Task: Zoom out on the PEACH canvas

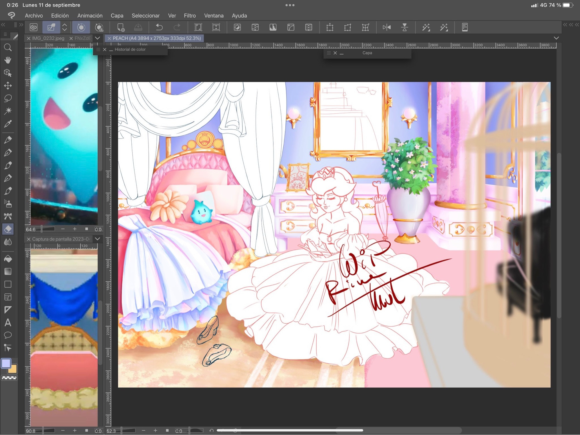Action: [144, 431]
